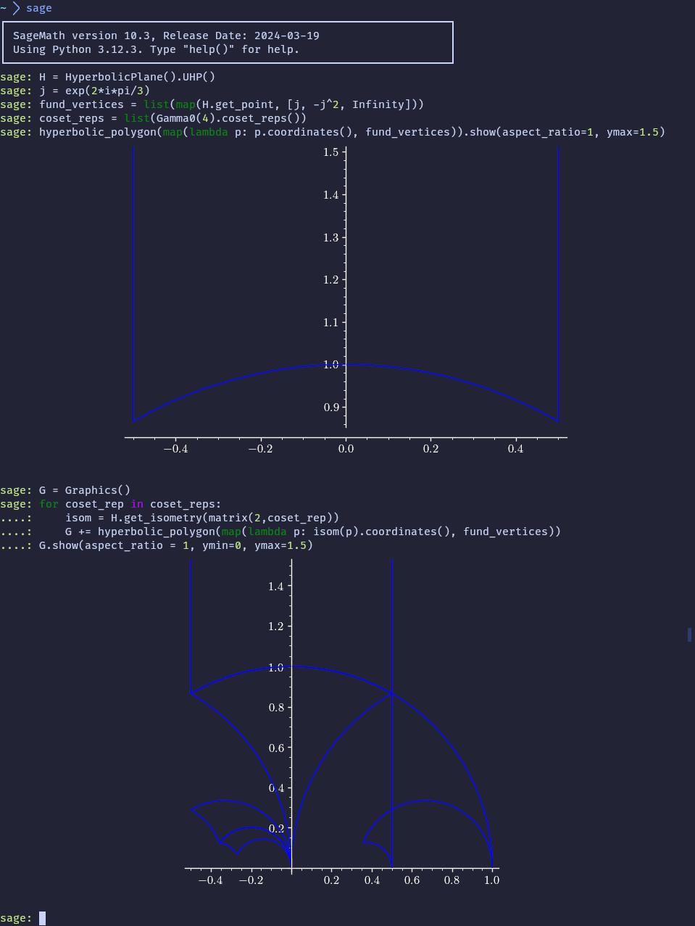Click the "j = exp(2*i*pi/3)" line
Screen dimensions: 695x926
[94, 91]
